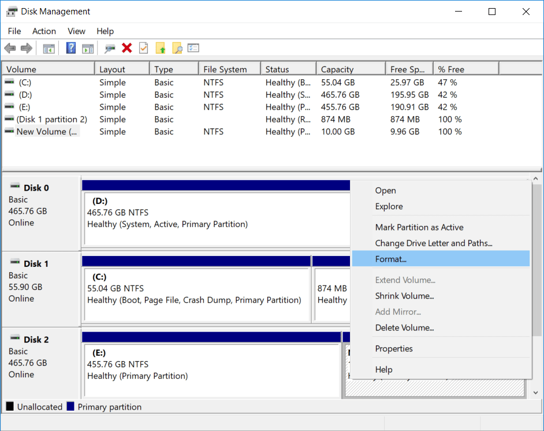Open the Action menu
The height and width of the screenshot is (431, 544).
tap(44, 31)
